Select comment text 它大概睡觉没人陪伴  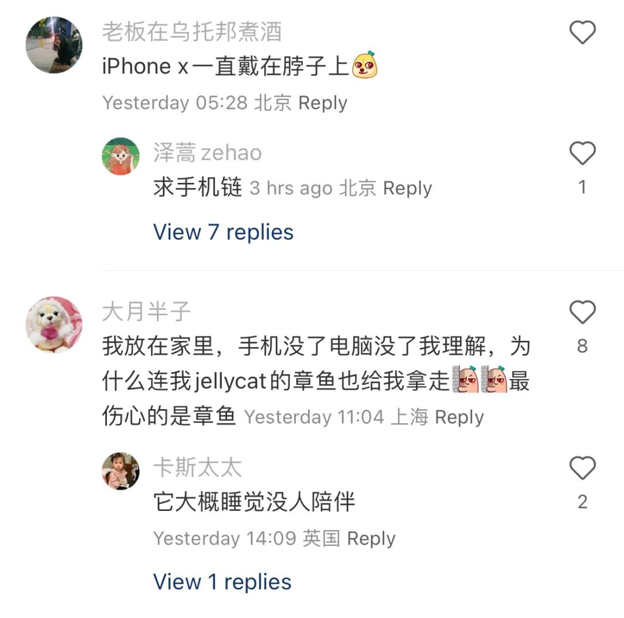[254, 502]
